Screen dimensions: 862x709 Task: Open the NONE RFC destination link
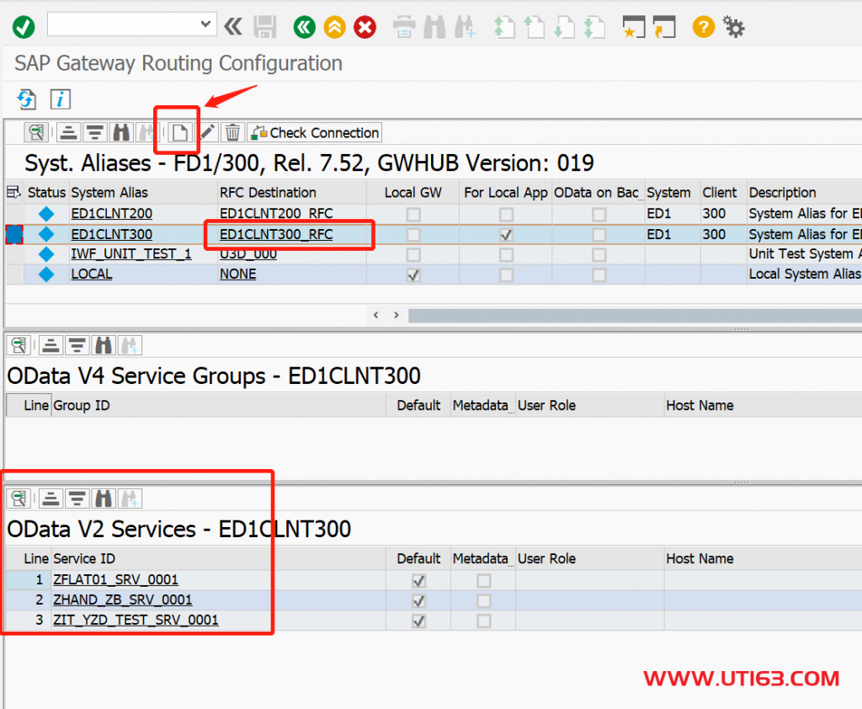pyautogui.click(x=238, y=274)
